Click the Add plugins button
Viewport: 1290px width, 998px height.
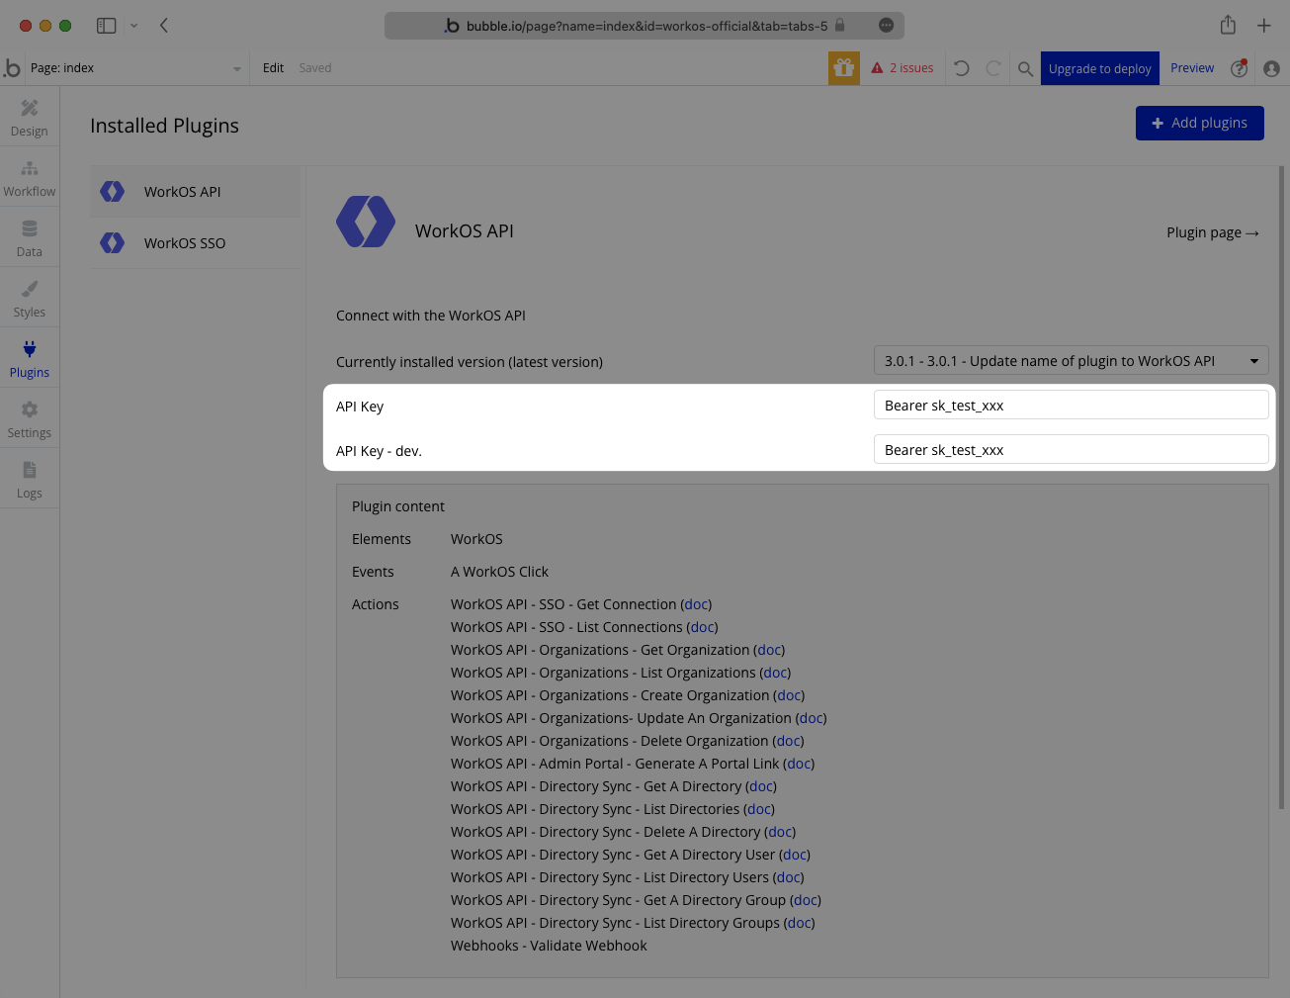[1199, 123]
